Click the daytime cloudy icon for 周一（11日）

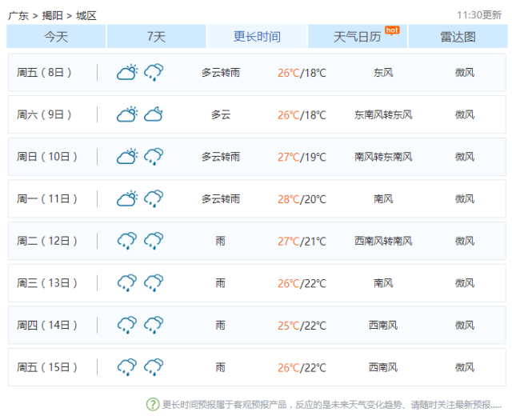pos(127,198)
